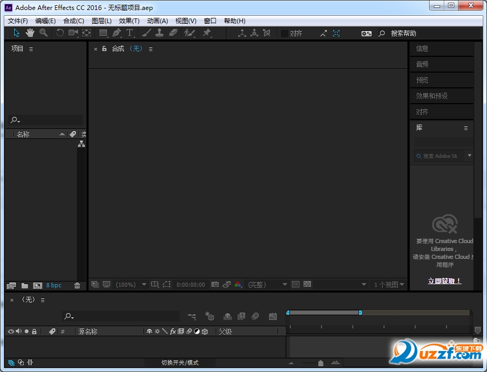Viewport: 487px width, 372px height.
Task: Select the Zoom magnifier tool
Action: [x=43, y=33]
